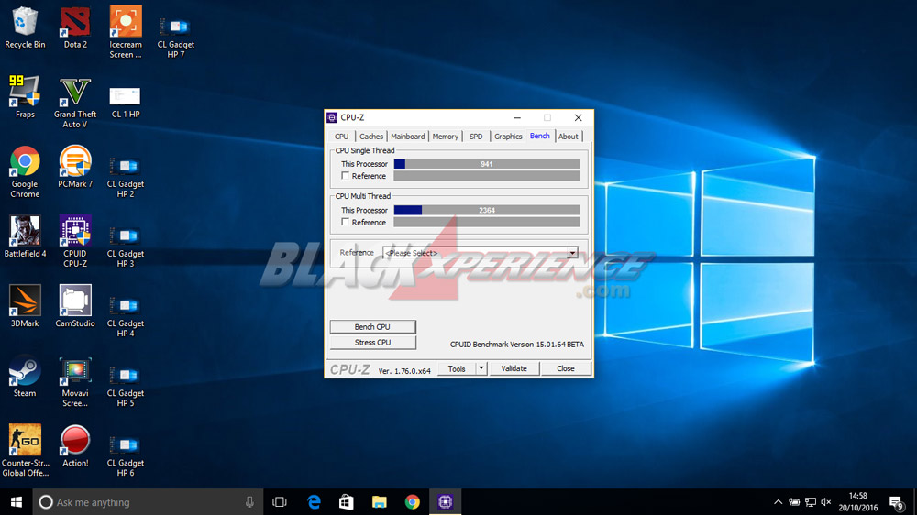Select the Icecream Screen Recorder shortcut
The image size is (917, 515).
(125, 32)
